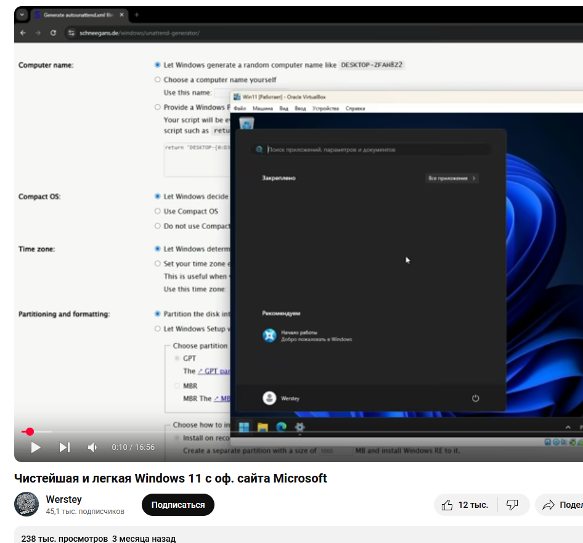The height and width of the screenshot is (543, 583).
Task: Choose MBR partition layout
Action: (177, 386)
